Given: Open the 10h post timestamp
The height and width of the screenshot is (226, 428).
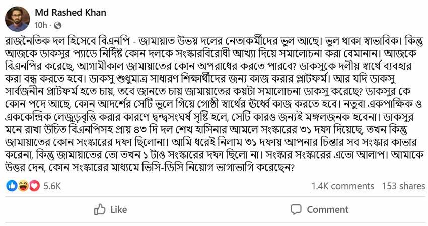Looking at the screenshot, I should [41, 25].
